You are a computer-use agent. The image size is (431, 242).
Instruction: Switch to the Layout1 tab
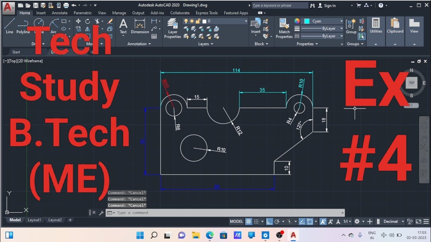34,220
